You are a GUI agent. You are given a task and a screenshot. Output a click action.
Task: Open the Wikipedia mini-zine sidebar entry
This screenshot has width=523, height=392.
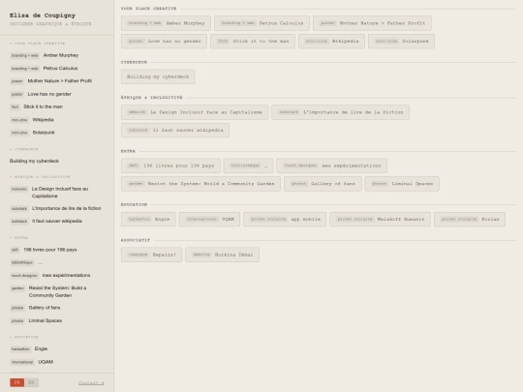point(32,120)
